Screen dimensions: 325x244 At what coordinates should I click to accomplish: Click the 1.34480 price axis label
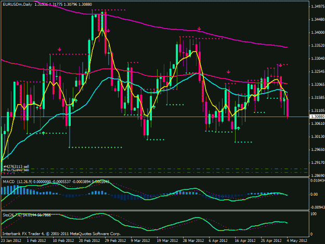click(318, 20)
